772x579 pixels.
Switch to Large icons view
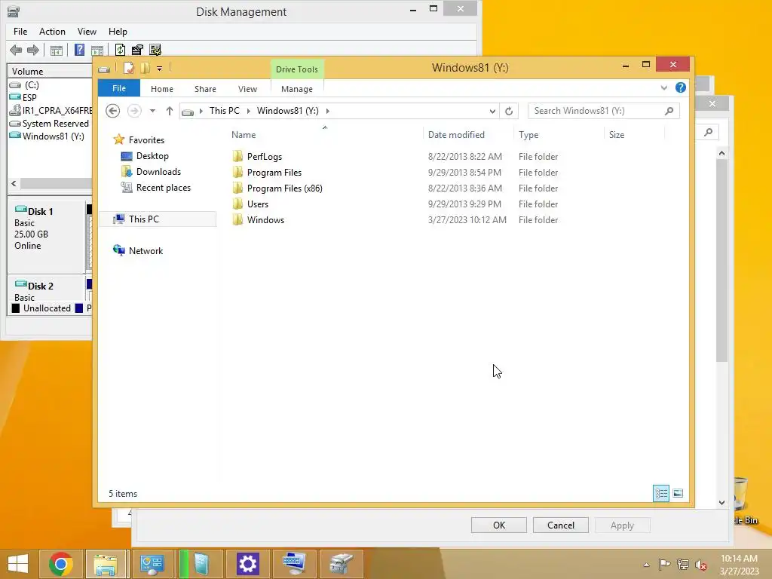coord(678,493)
